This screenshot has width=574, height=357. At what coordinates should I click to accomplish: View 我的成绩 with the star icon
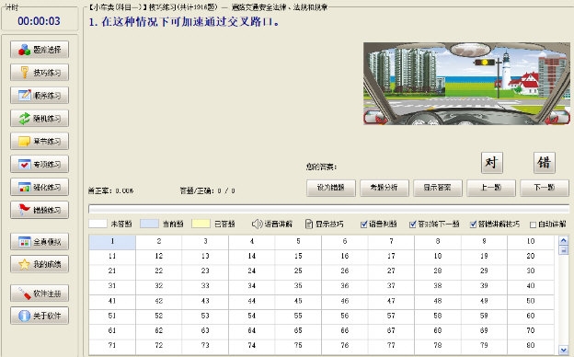(x=40, y=264)
